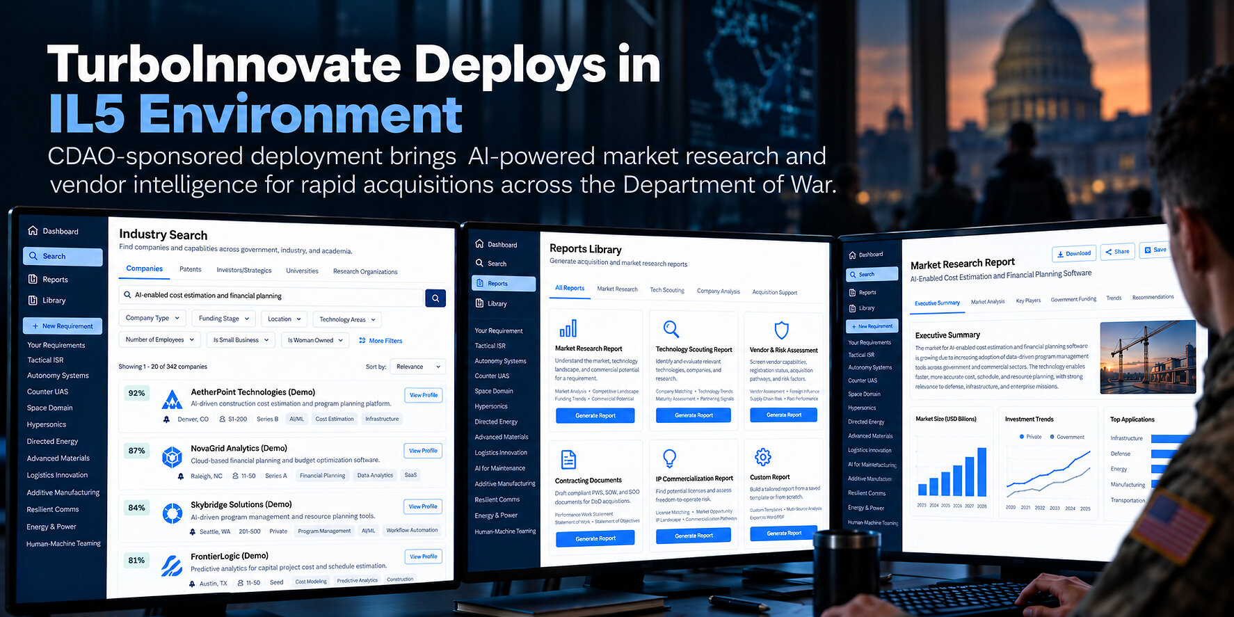The width and height of the screenshot is (1234, 617).
Task: Select Counter UAS in the left monitor's sidebar
Action: (47, 392)
